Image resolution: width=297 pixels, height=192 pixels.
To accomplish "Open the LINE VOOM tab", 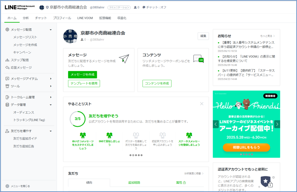I will [x=85, y=18].
